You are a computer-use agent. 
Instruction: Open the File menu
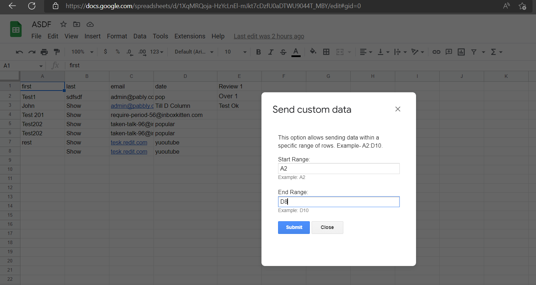coord(36,36)
